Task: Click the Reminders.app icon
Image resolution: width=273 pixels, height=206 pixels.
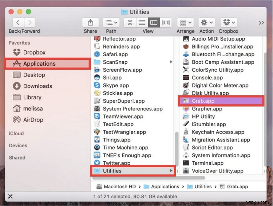Action: 97,46
